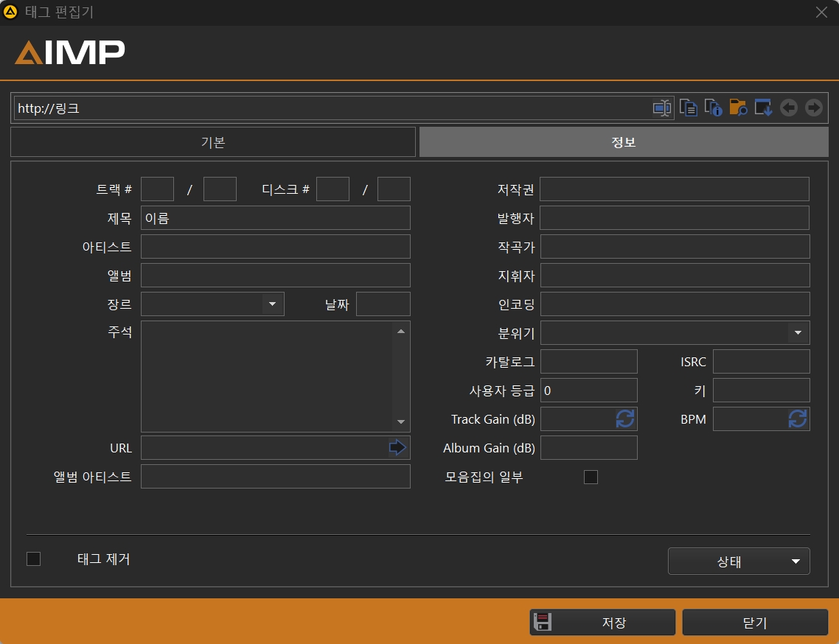The width and height of the screenshot is (839, 644).
Task: Open the folder search icon
Action: pyautogui.click(x=739, y=108)
